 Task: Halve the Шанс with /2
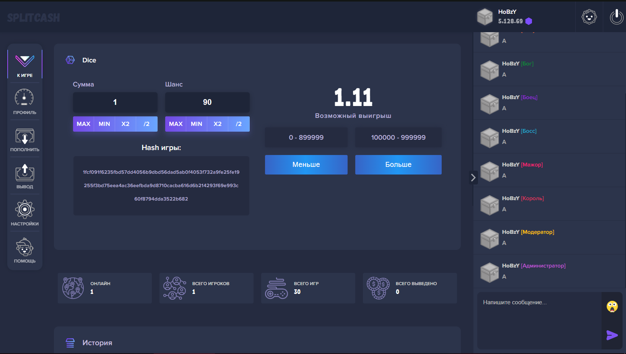pyautogui.click(x=239, y=124)
